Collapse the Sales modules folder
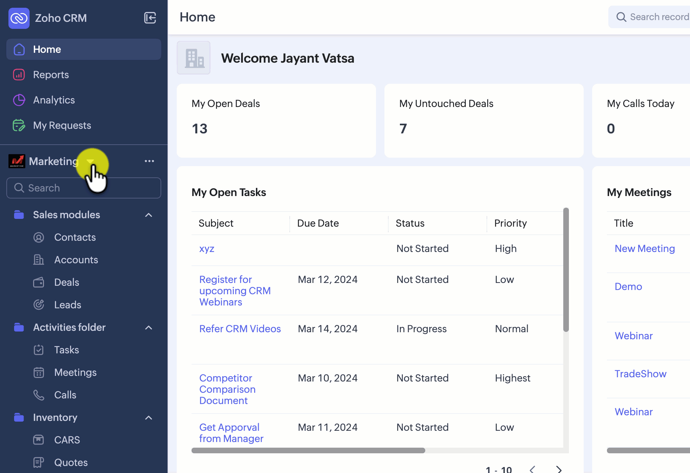The height and width of the screenshot is (473, 690). pyautogui.click(x=149, y=215)
